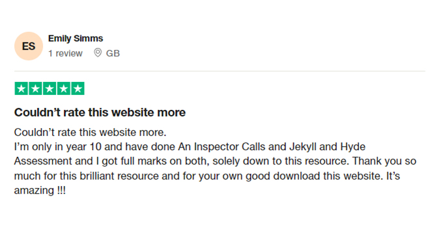Open review title 'Couldn't rate this website more'
Screen dimensions: 441x238
(100, 112)
